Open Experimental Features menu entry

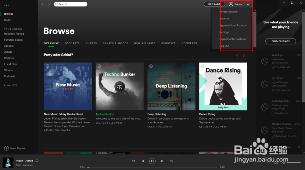(x=233, y=39)
